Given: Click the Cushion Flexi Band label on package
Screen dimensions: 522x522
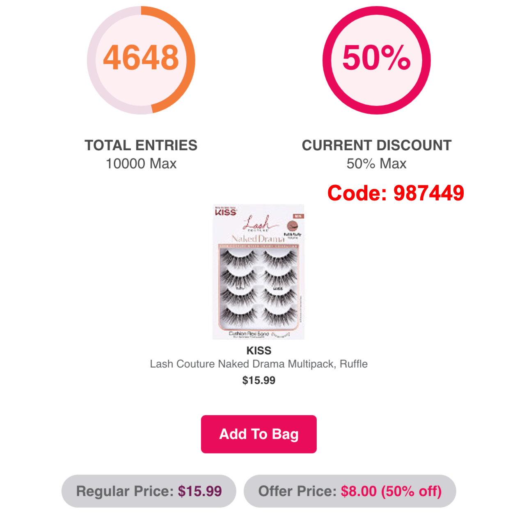Looking at the screenshot, I should pyautogui.click(x=249, y=333).
